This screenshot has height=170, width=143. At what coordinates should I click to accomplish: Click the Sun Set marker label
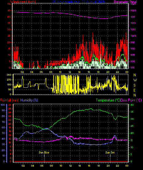point(110,153)
